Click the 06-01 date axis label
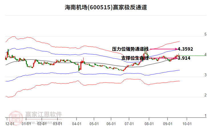Screen dimensions: 207x128 pos(111,124)
